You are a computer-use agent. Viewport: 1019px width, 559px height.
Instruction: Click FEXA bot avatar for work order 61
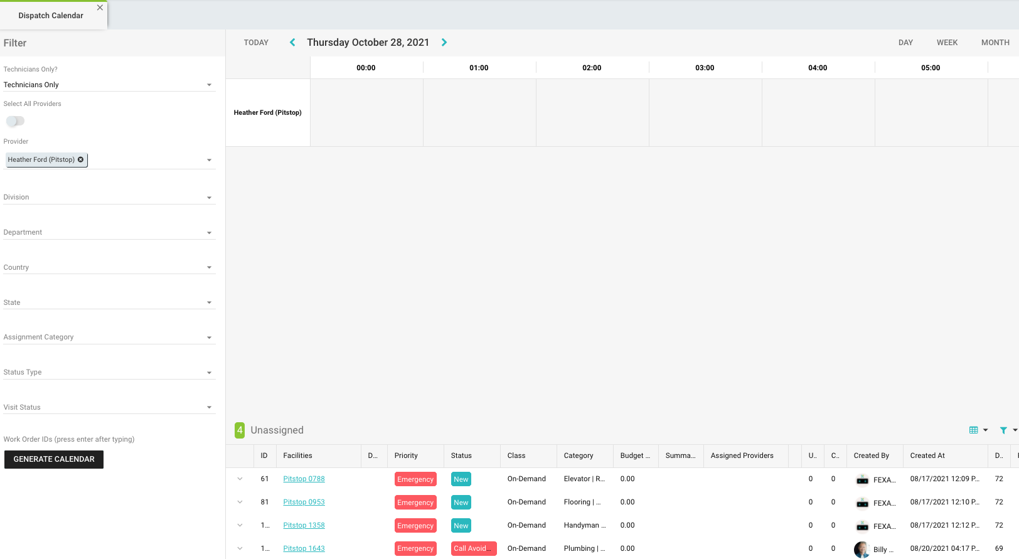click(x=862, y=480)
